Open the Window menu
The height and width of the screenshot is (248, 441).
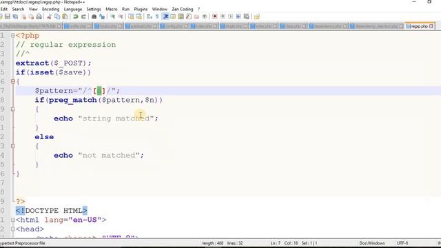click(x=160, y=9)
